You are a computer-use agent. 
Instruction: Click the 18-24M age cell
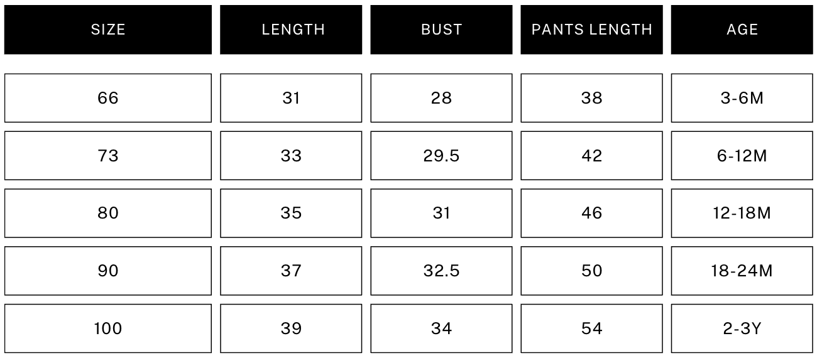pyautogui.click(x=742, y=271)
